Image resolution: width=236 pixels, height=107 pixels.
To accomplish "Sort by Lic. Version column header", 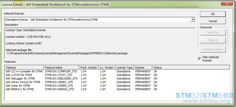I will pos(107,68).
